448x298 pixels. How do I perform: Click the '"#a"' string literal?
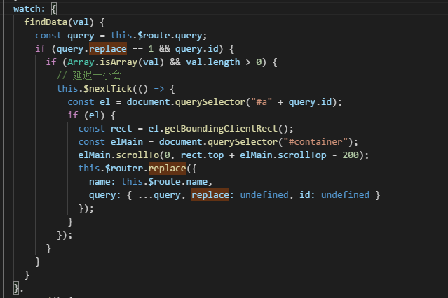pyautogui.click(x=262, y=102)
